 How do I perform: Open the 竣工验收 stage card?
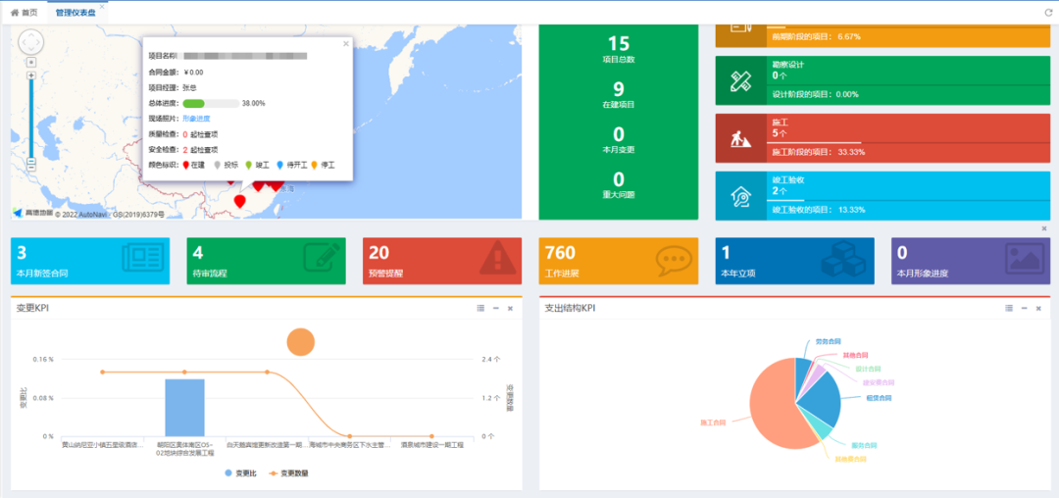pyautogui.click(x=882, y=196)
